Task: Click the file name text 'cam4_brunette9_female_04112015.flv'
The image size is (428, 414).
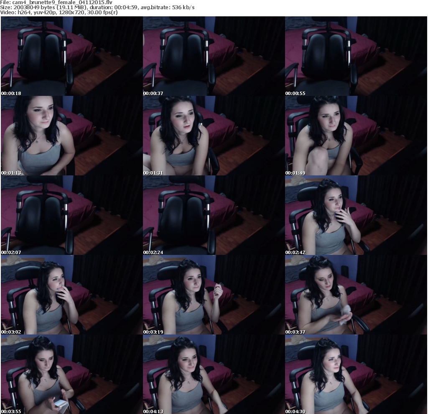Action: point(62,3)
